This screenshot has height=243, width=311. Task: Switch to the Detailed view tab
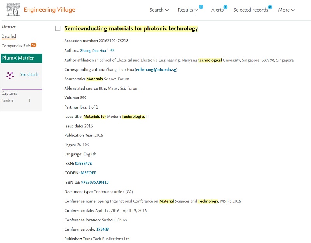click(9, 36)
